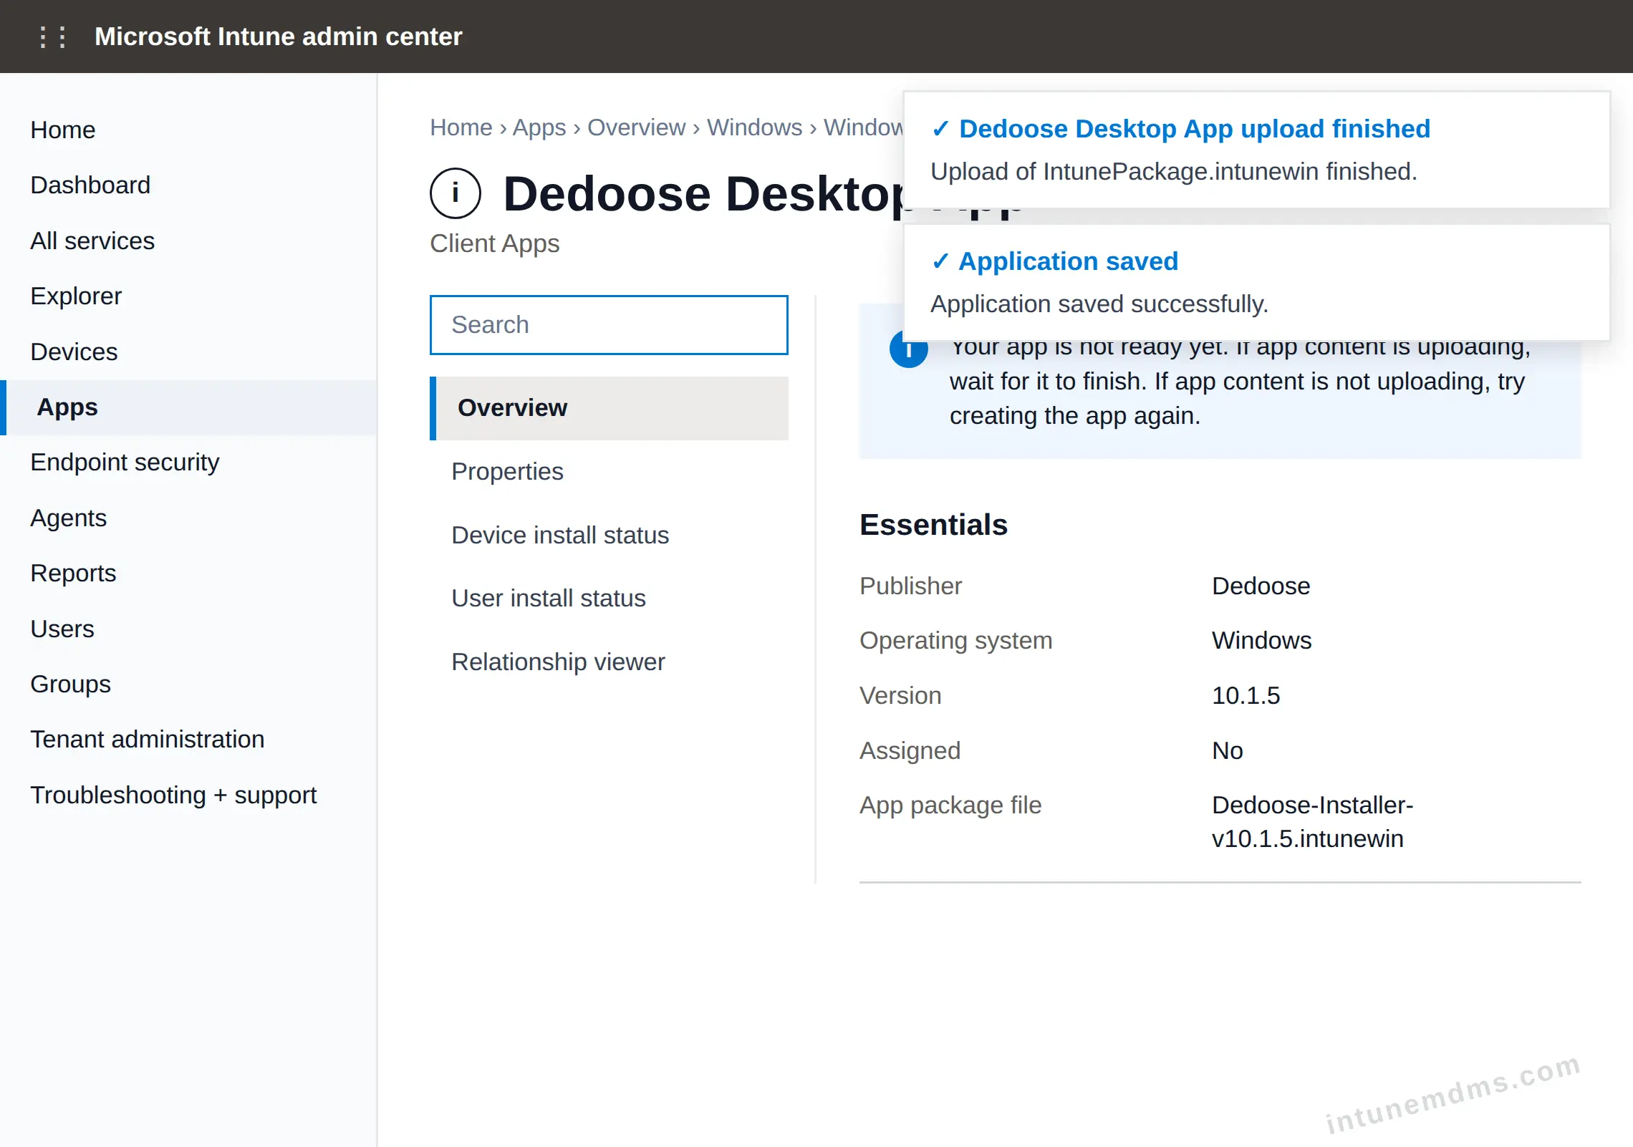The height and width of the screenshot is (1147, 1633).
Task: Click the App package file label
Action: click(950, 805)
